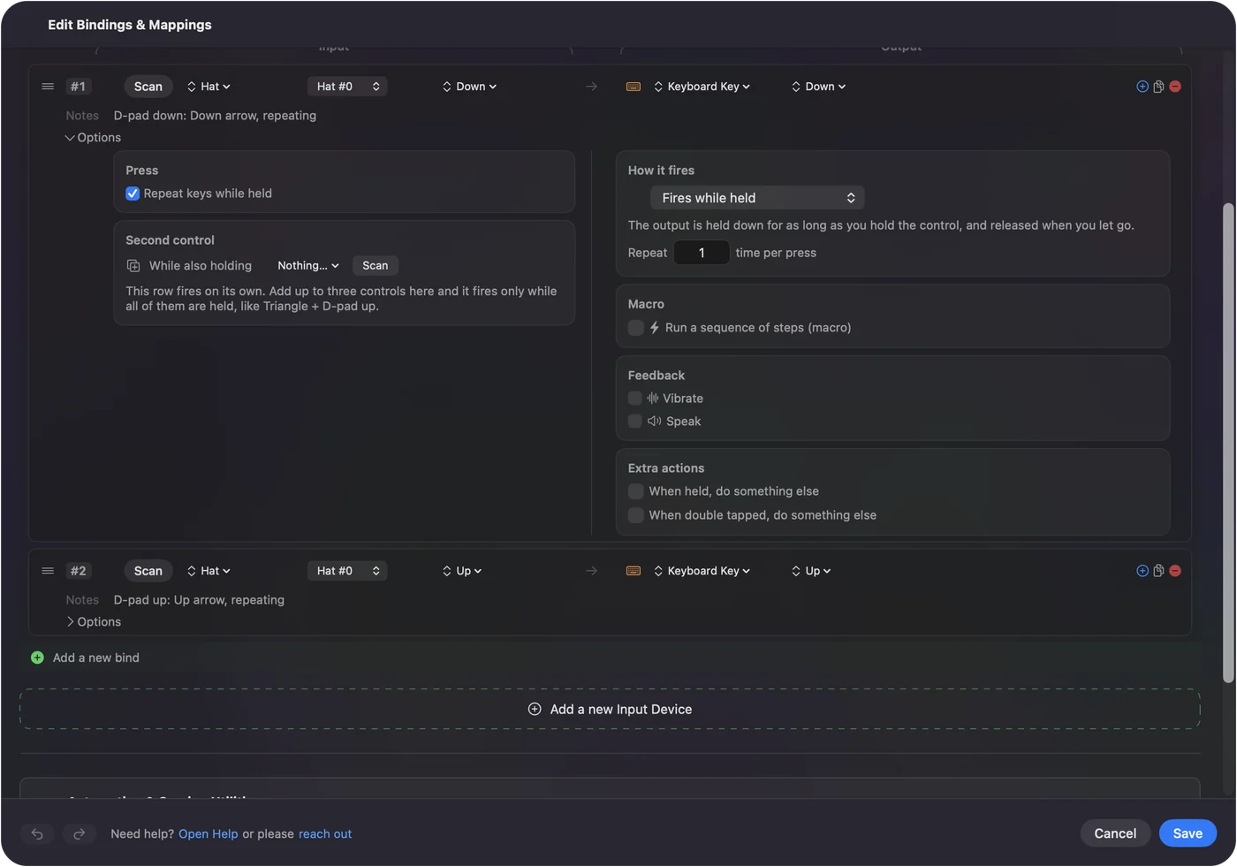Expand Options for bind #2

click(x=93, y=622)
